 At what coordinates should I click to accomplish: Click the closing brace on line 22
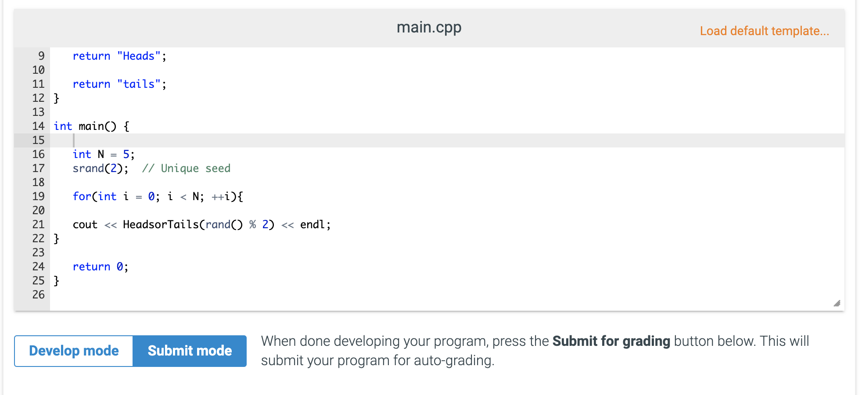click(56, 239)
